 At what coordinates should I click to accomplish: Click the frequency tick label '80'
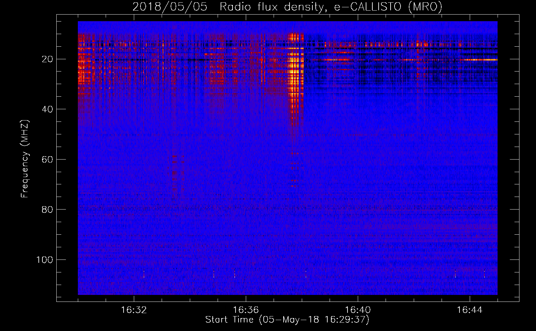(47, 210)
